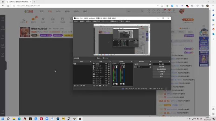Expand the 游戏 dropdown in Douyu navigation

[x=76, y=11]
